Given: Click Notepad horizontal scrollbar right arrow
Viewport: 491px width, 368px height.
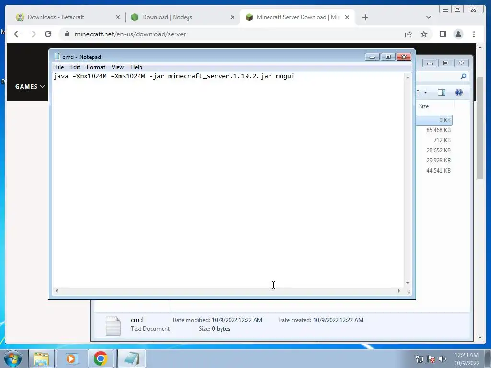Looking at the screenshot, I should click(399, 291).
